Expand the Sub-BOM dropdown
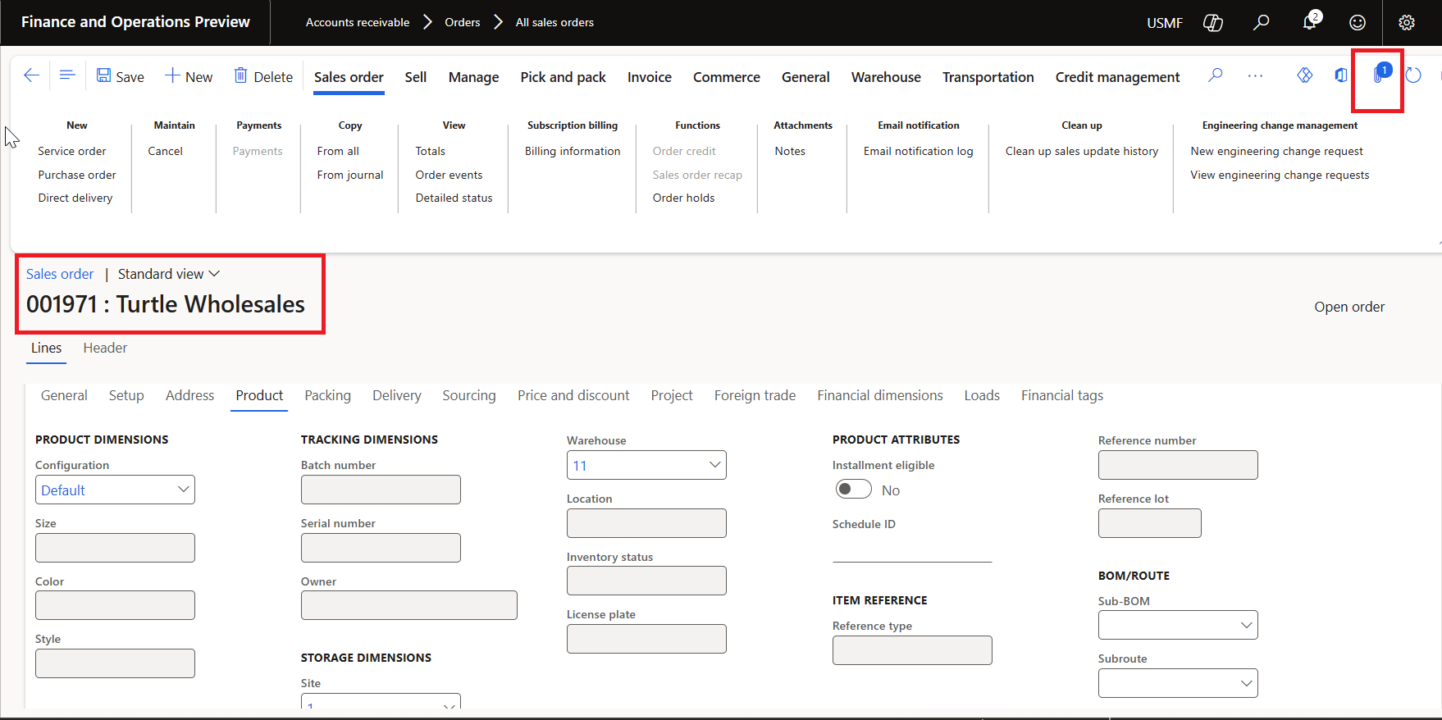 coord(1246,625)
